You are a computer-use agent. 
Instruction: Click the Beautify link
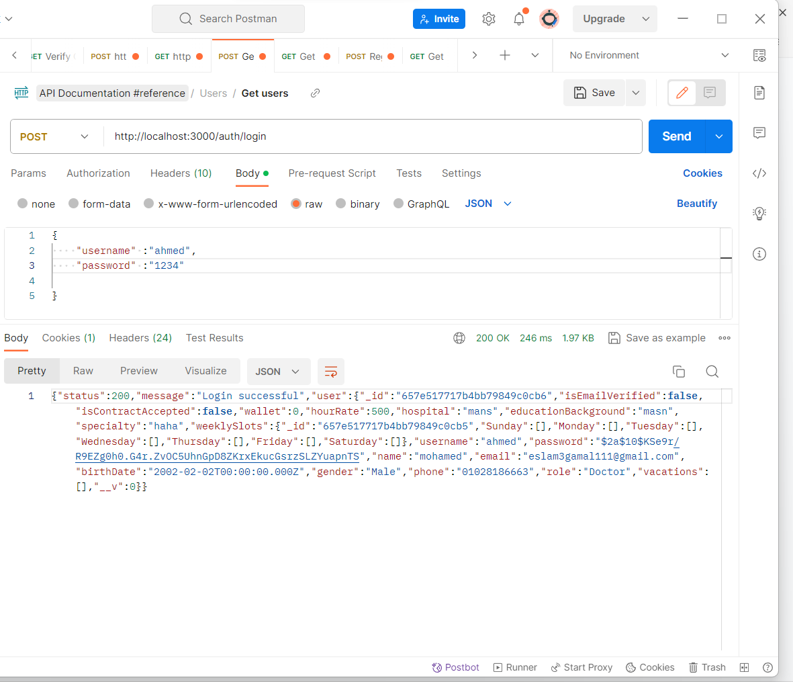click(x=697, y=204)
